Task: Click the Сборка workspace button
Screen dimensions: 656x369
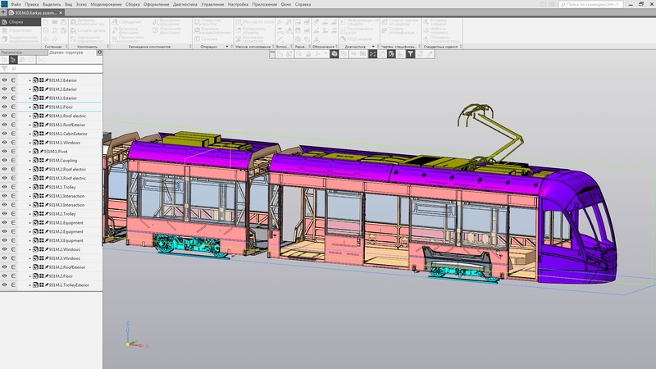Action: pos(15,22)
